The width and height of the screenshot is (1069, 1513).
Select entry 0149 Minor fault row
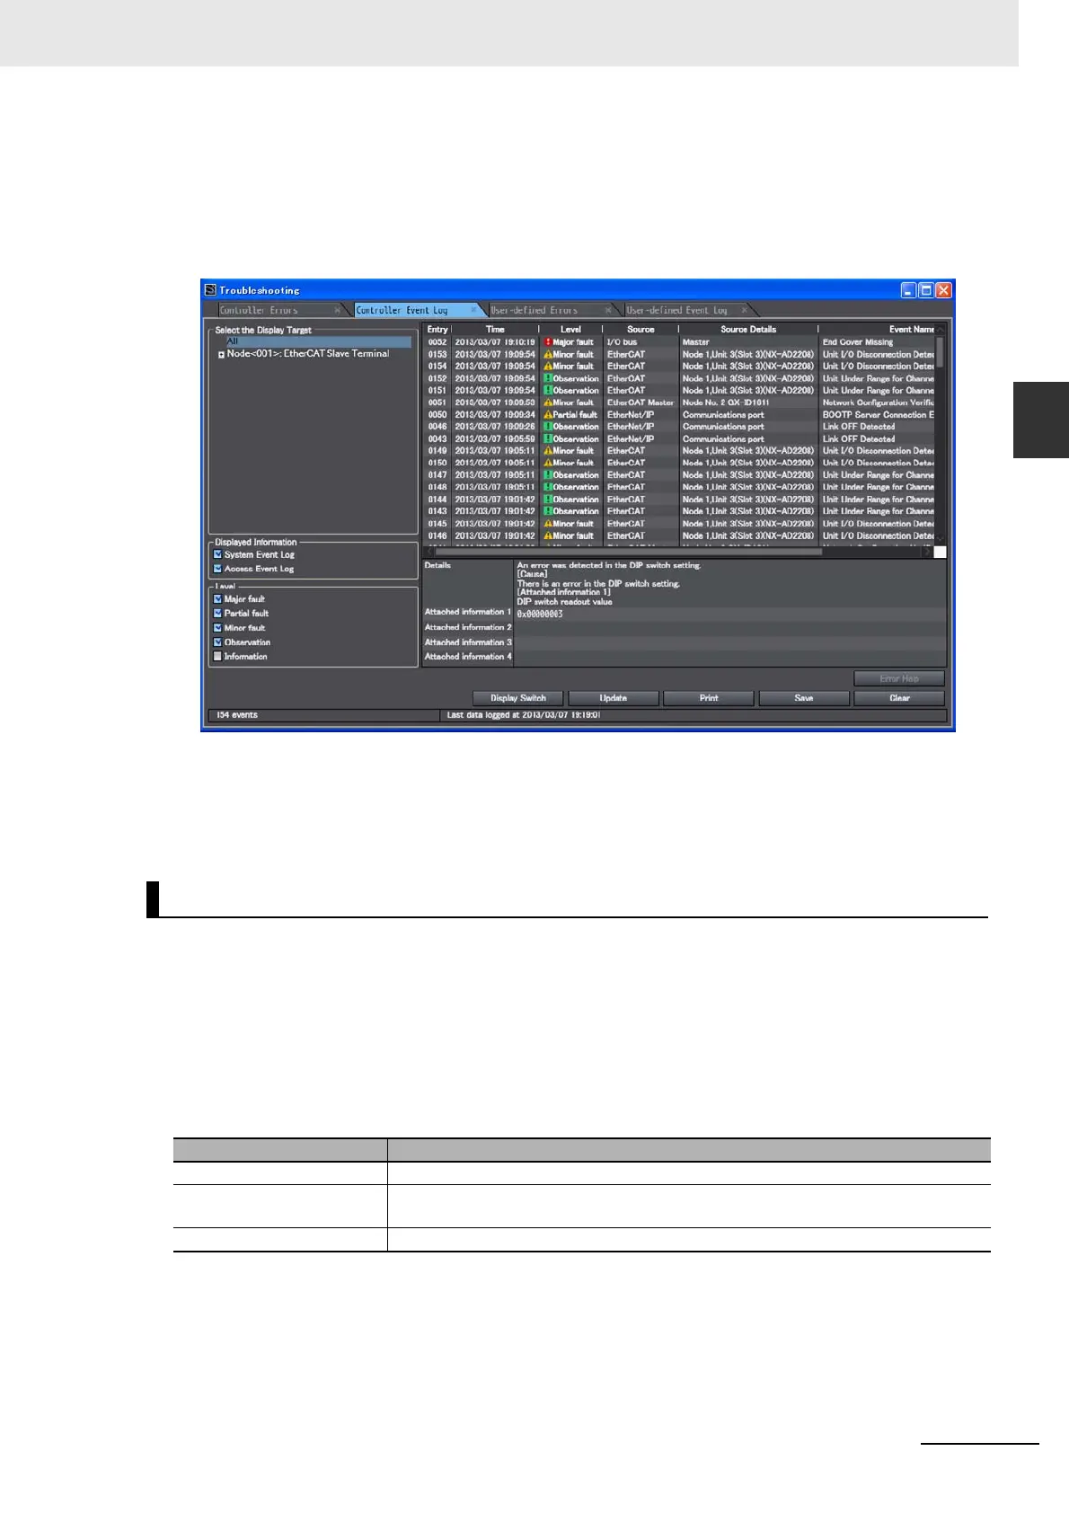pyautogui.click(x=679, y=451)
